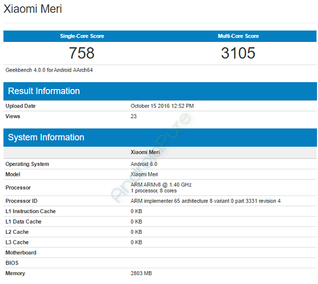Viewport: 318px width, 284px height.
Task: Select the Multi-Core Score header
Action: pyautogui.click(x=238, y=36)
